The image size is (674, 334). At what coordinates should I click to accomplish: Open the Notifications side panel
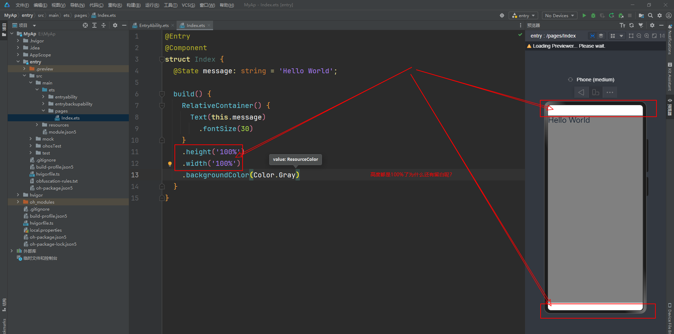(x=670, y=39)
